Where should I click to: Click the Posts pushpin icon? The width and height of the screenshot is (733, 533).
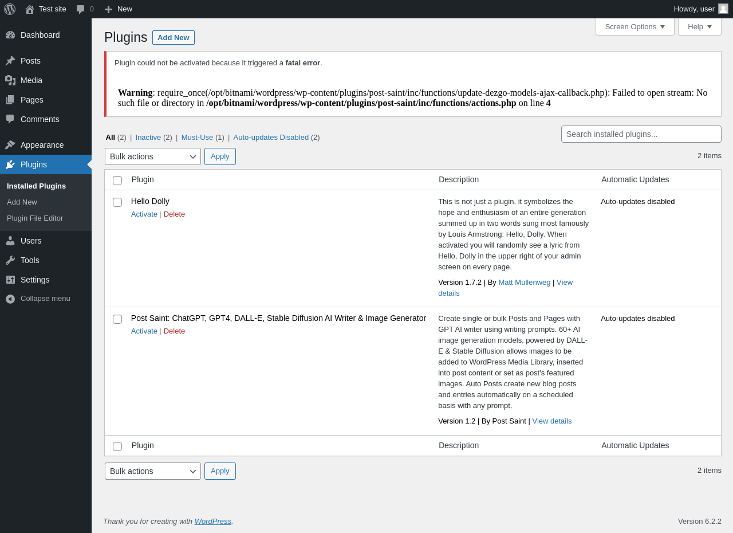(10, 61)
